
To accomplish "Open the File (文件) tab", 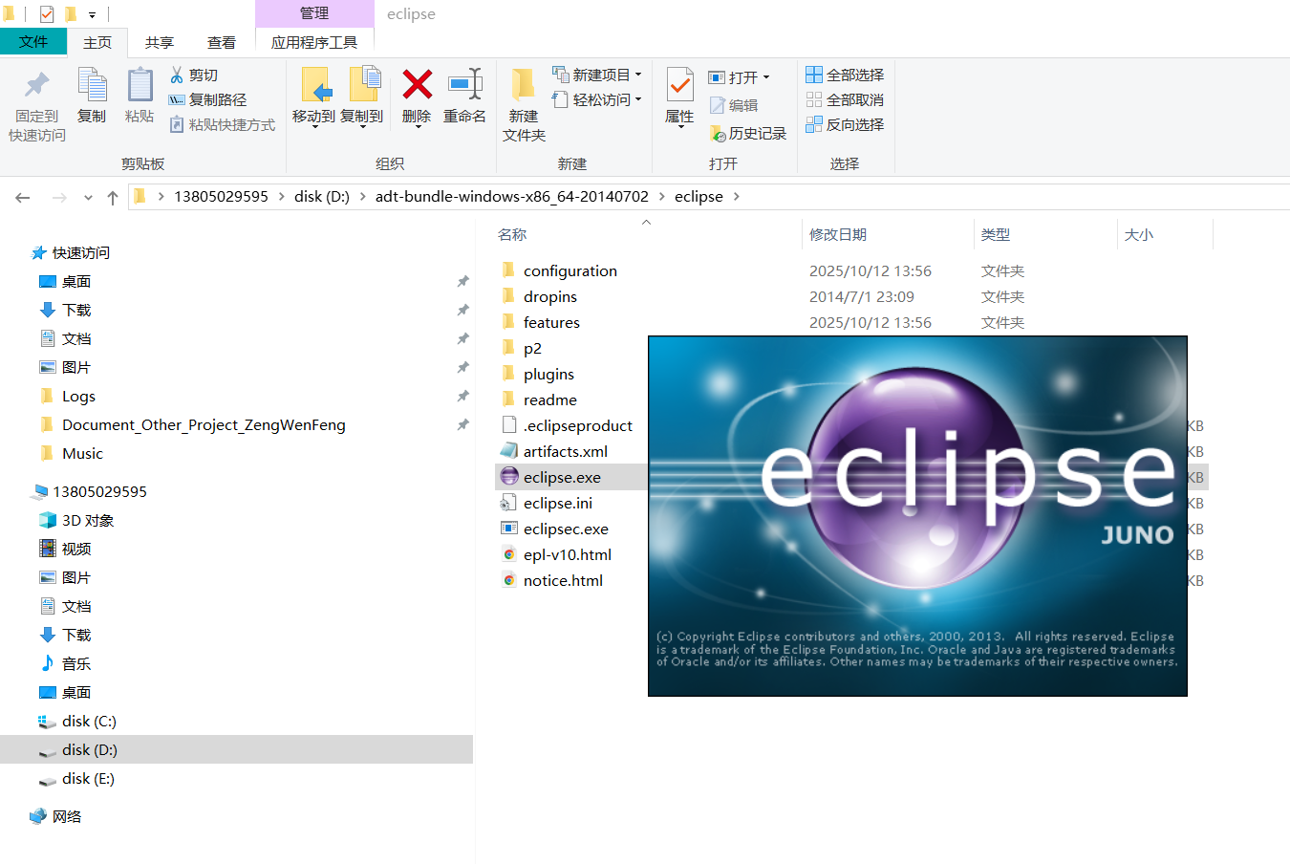I will (x=33, y=41).
